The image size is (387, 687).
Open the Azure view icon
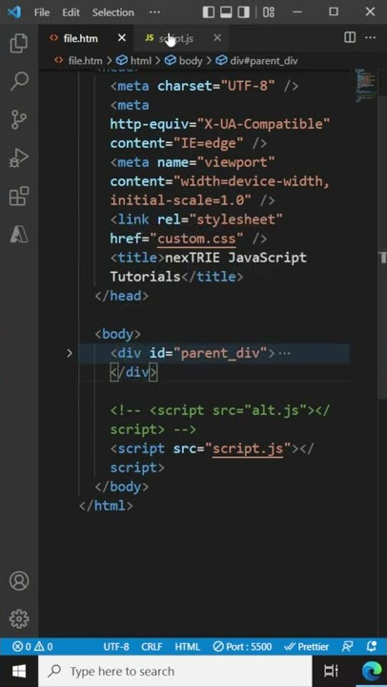coord(19,235)
